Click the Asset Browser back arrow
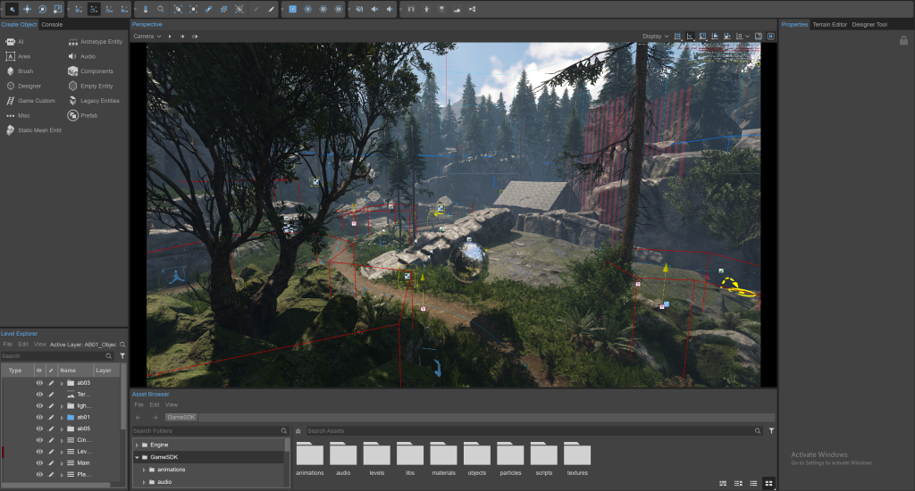The width and height of the screenshot is (915, 491). (139, 418)
